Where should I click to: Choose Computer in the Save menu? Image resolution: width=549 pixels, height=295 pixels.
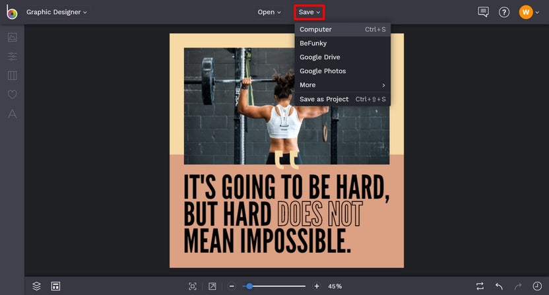click(x=342, y=30)
